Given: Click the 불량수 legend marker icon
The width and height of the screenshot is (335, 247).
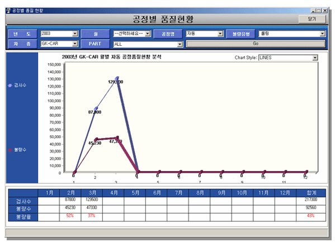Looking at the screenshot, I should point(10,150).
